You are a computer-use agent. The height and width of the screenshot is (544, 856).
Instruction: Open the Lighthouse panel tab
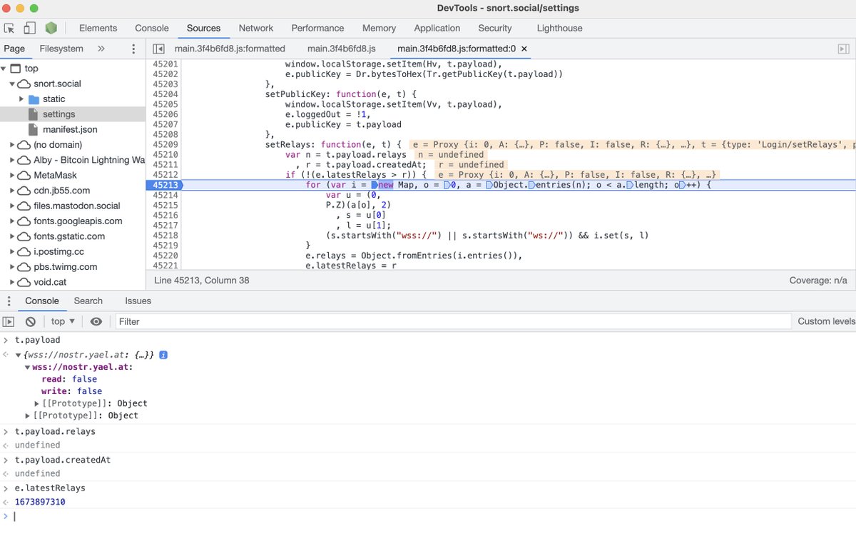click(x=559, y=28)
